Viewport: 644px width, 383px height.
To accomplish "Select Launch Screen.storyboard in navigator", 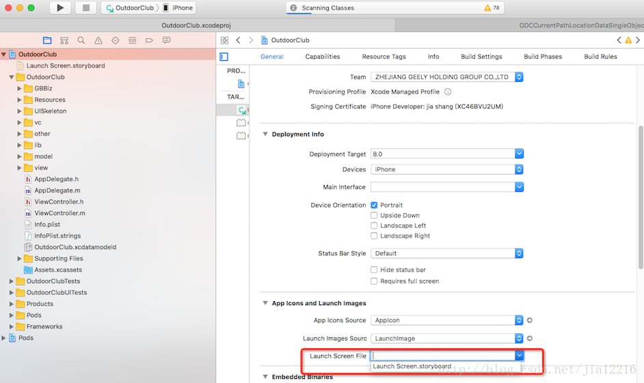I will tap(66, 66).
